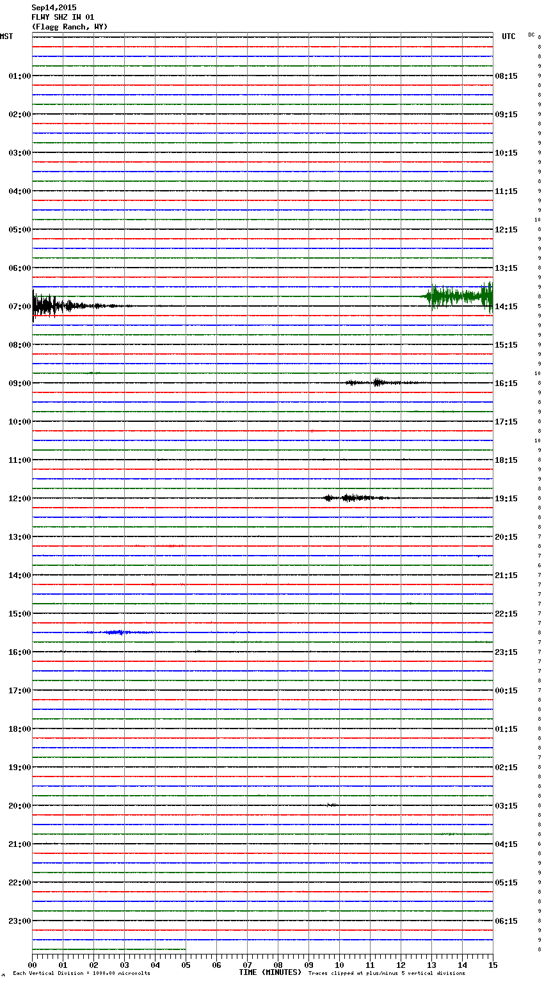The image size is (544, 982).
Task: Click the '09:00' MST row label
Action: coord(20,383)
